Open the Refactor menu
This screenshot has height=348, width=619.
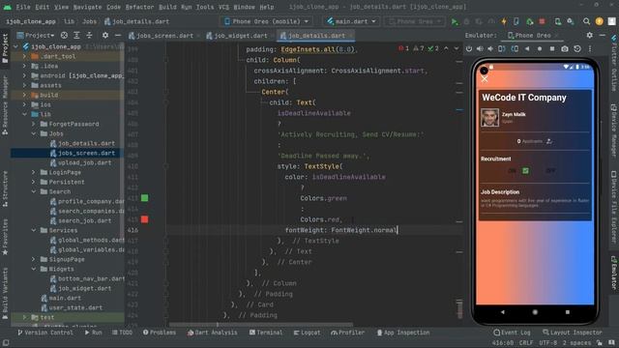(139, 7)
